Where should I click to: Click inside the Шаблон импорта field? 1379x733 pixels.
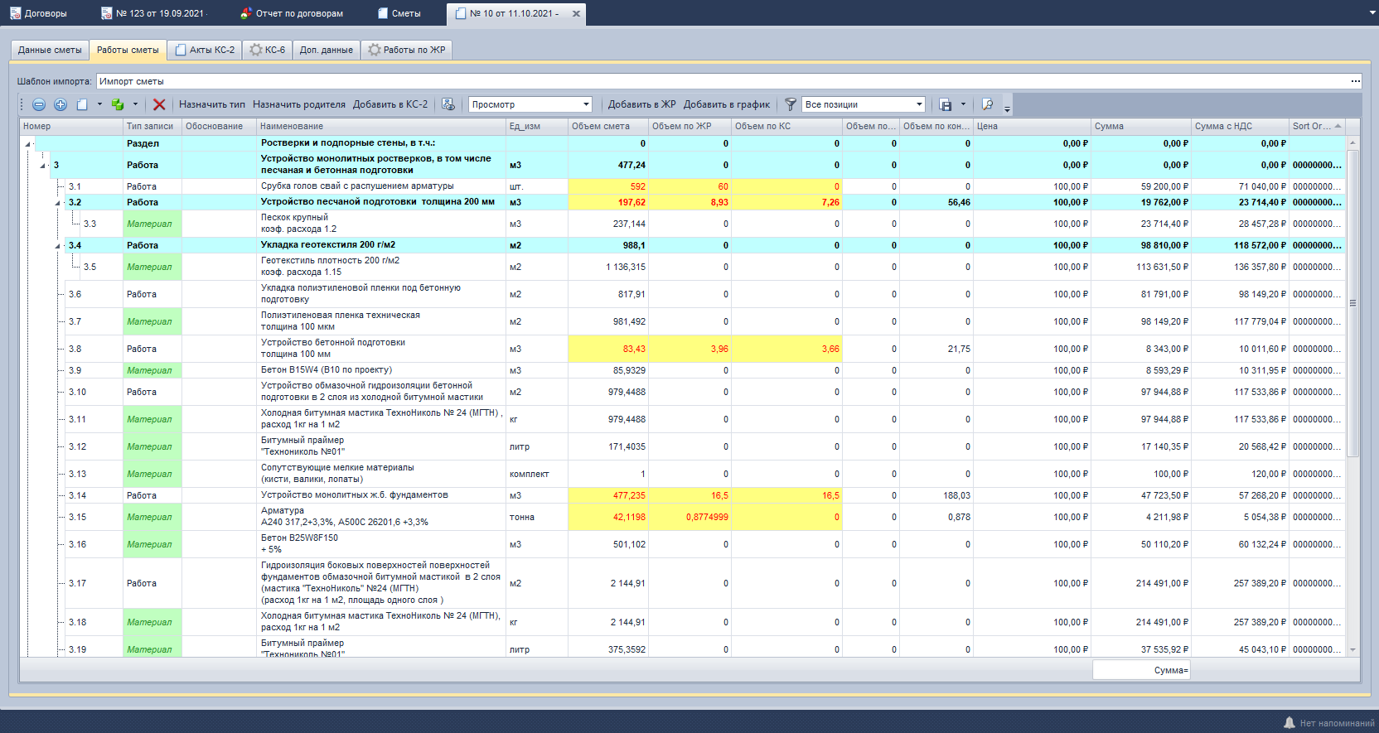[721, 81]
